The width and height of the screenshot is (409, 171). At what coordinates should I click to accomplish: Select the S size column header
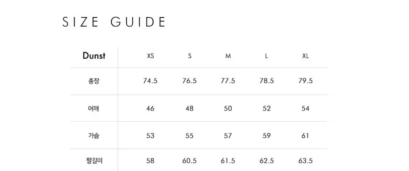189,57
